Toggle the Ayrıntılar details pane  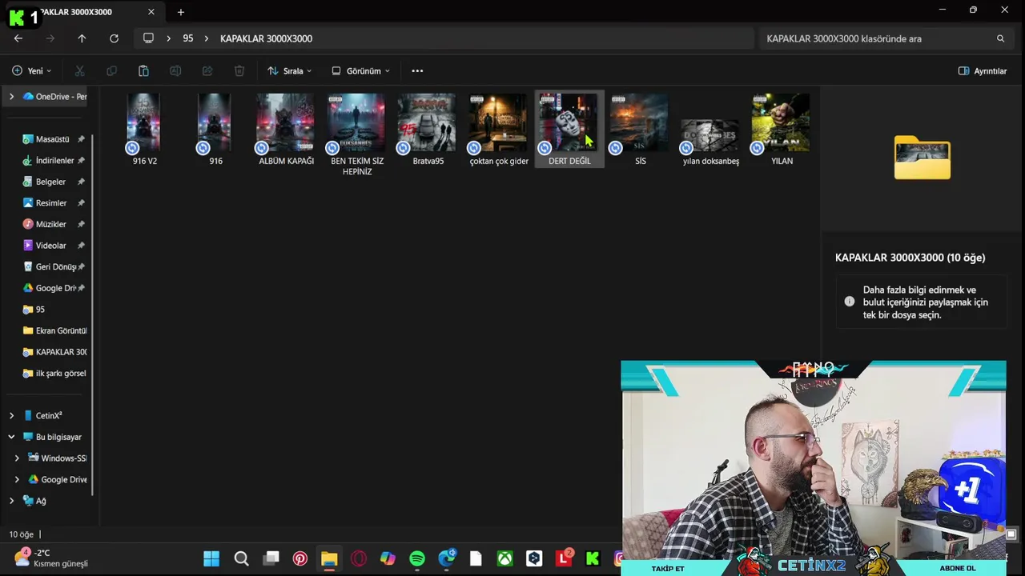coord(983,71)
